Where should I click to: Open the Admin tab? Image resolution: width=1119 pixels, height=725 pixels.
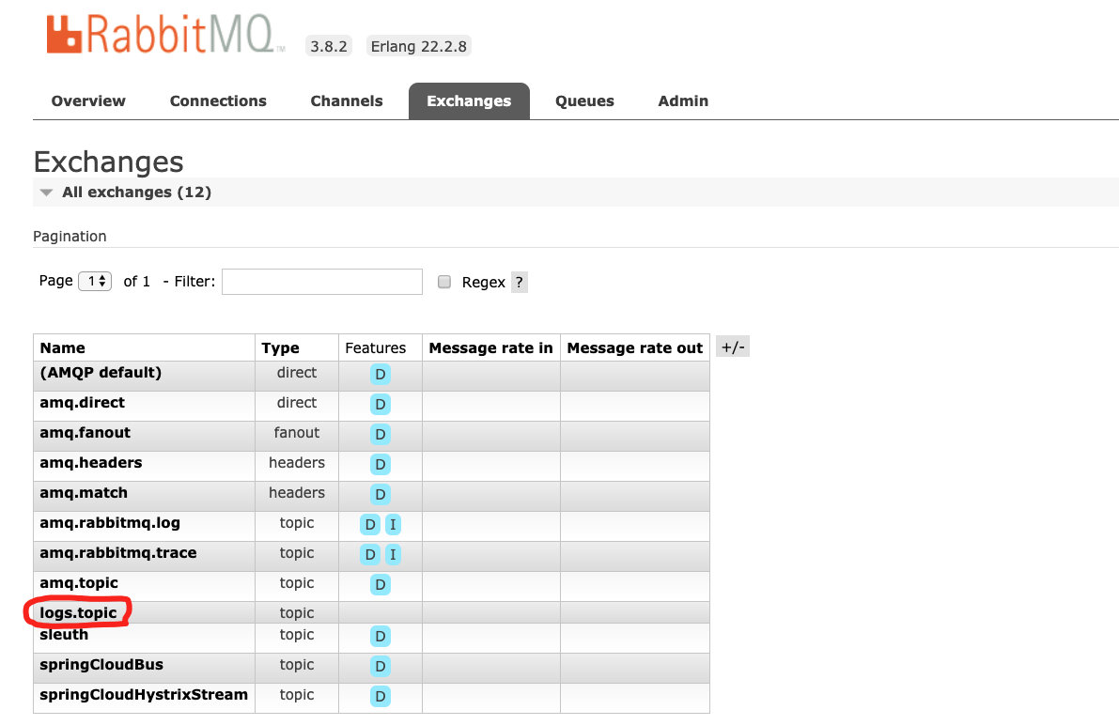tap(683, 101)
